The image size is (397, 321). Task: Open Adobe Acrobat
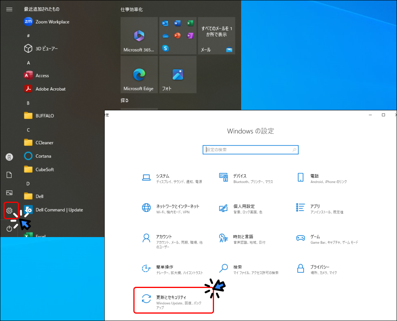(45, 89)
